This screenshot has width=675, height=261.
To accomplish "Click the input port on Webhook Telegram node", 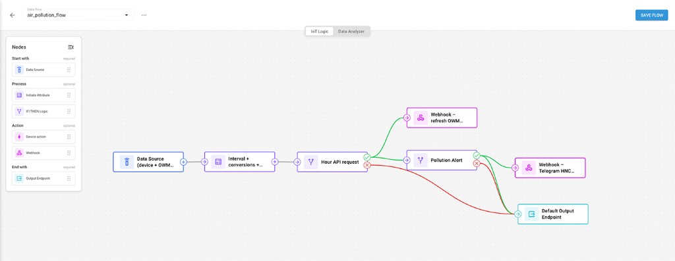I will pos(515,168).
